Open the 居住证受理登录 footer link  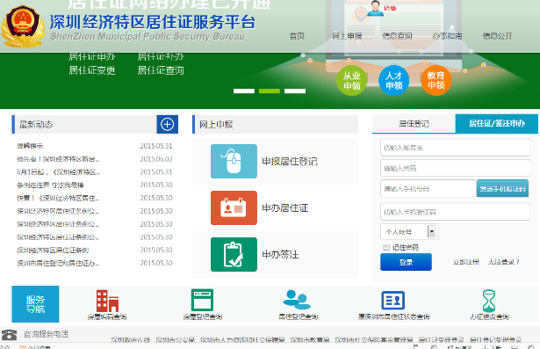(x=441, y=339)
